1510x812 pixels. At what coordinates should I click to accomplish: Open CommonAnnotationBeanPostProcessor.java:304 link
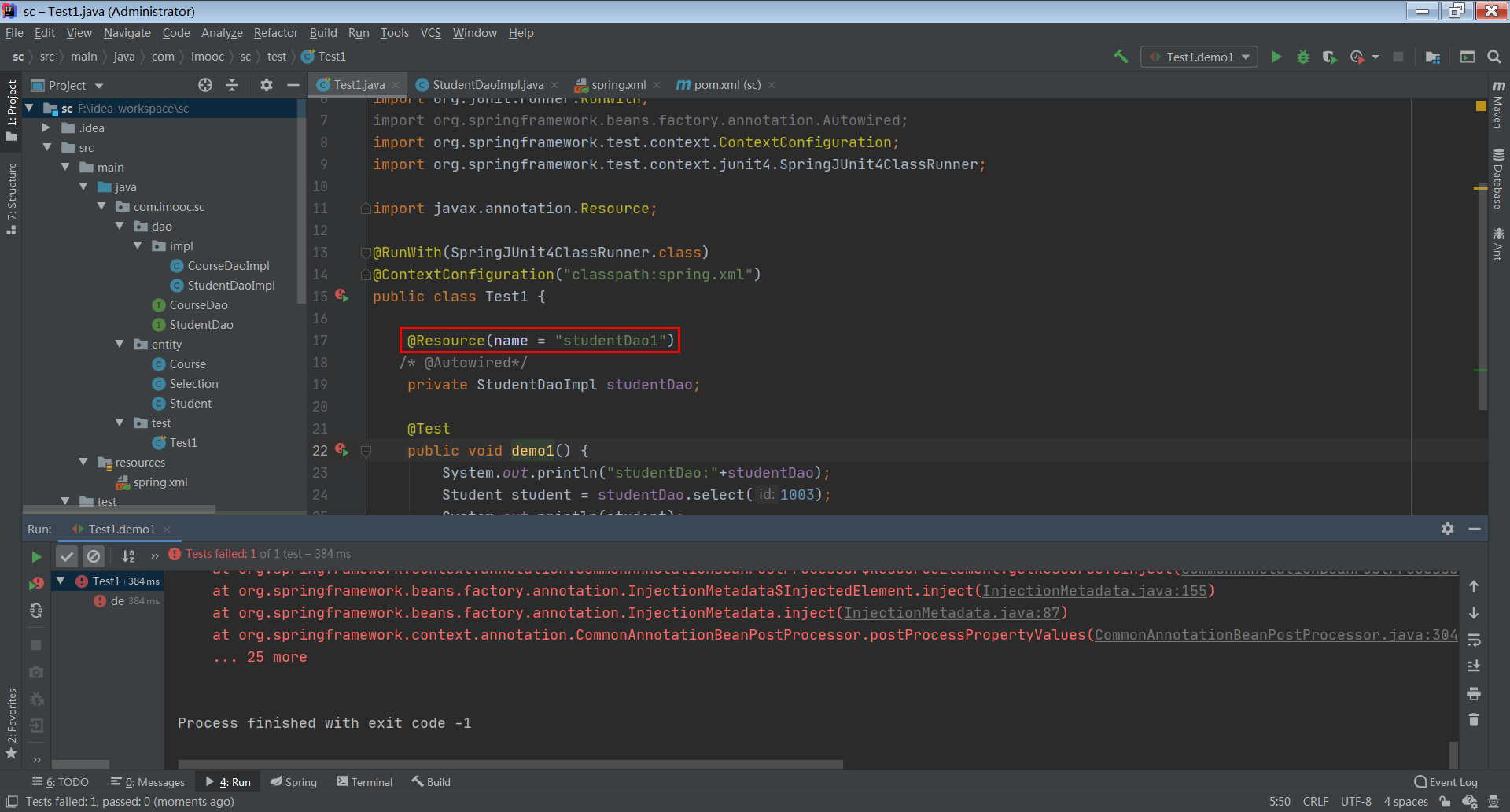1276,635
